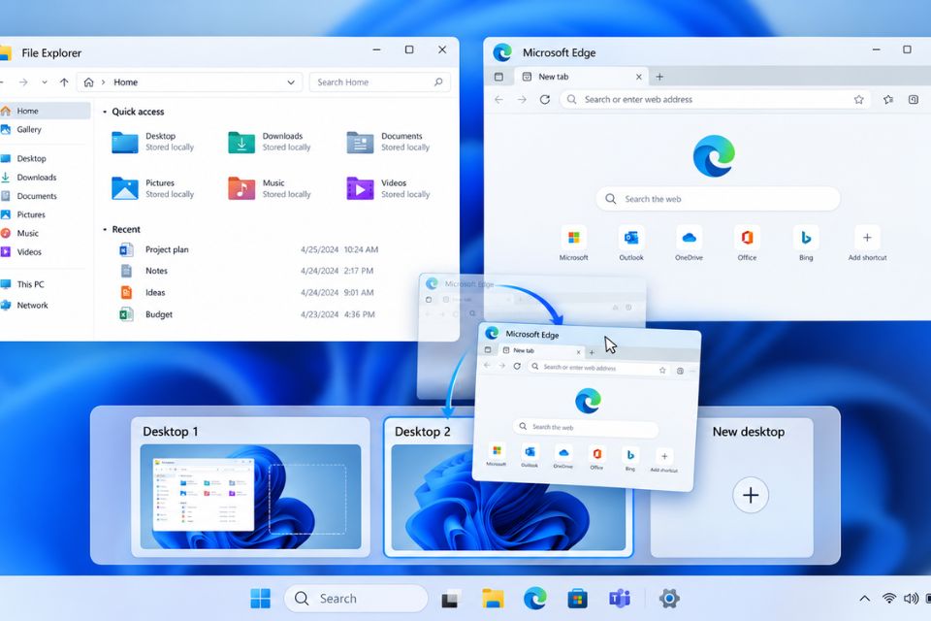Image resolution: width=931 pixels, height=621 pixels.
Task: Open OneDrive shortcut on large Edge page
Action: [689, 243]
